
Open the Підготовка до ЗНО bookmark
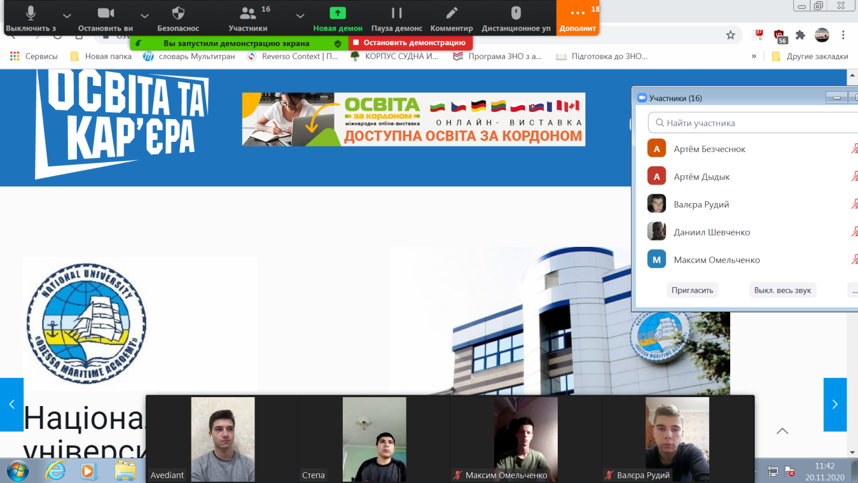(x=602, y=56)
